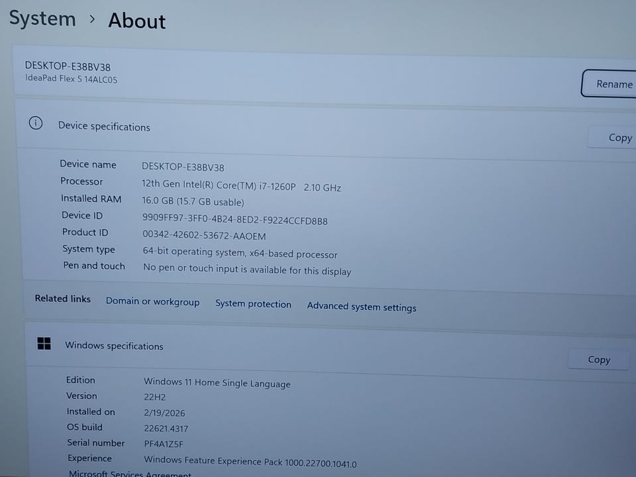Select Product ID value 00342-42602-53672-AAOEM

204,235
